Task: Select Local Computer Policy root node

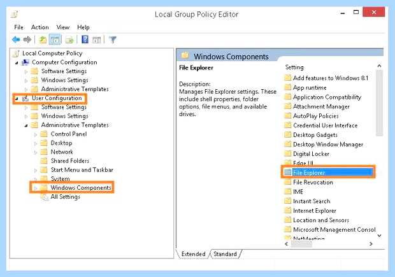Action: pos(52,53)
